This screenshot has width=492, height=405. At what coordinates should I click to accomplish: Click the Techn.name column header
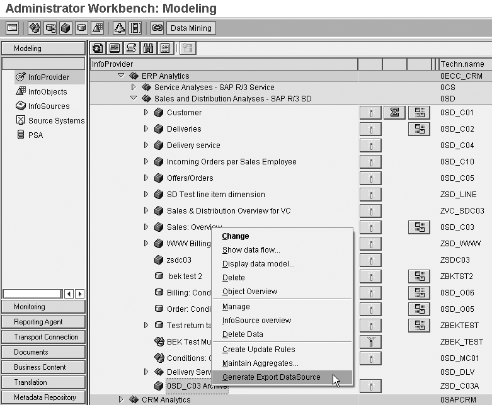(465, 64)
